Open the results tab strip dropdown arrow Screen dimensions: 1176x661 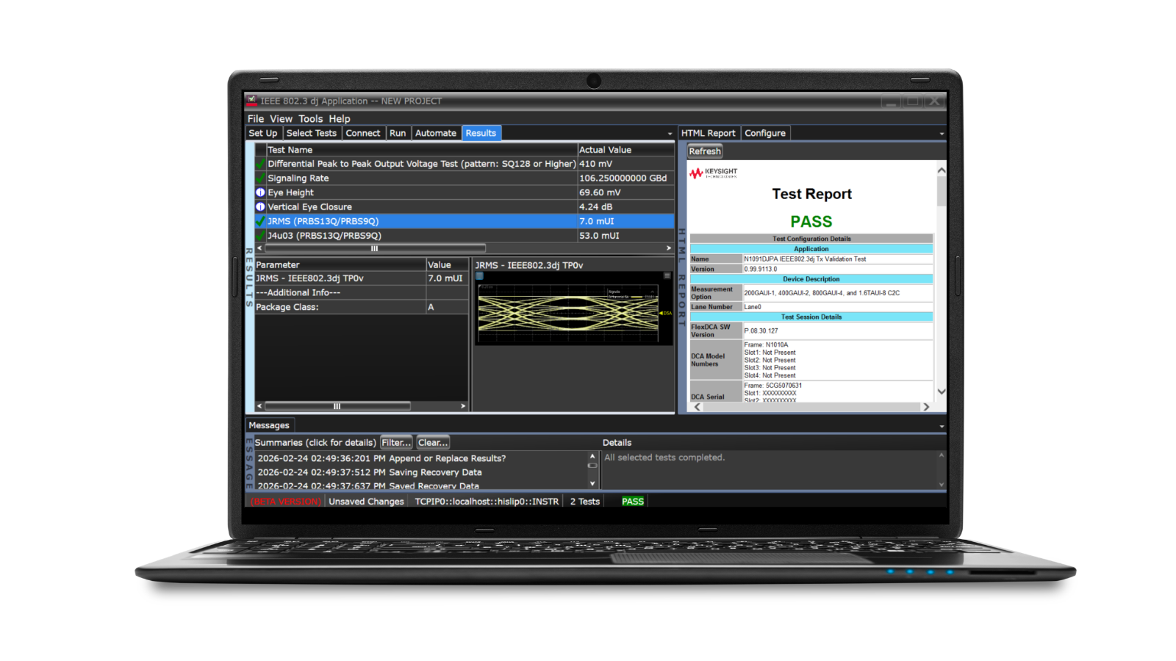[x=670, y=134]
